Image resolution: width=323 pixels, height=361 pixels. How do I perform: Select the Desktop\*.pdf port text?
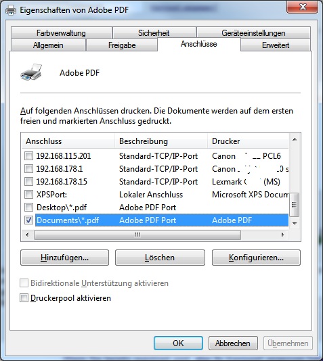62,208
